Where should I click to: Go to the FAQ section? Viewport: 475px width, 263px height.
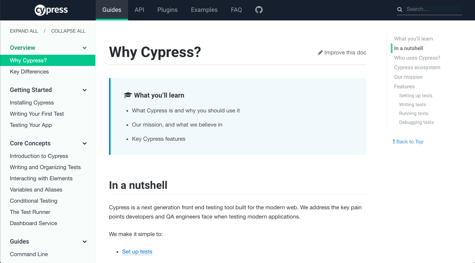coord(236,10)
